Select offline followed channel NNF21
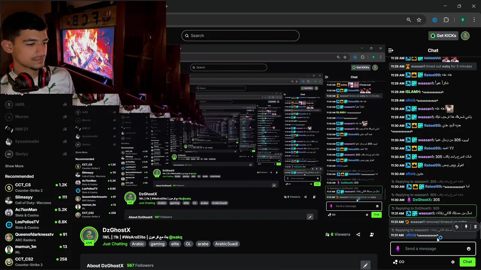Screen dimensions: 481x270 [x=36, y=129]
